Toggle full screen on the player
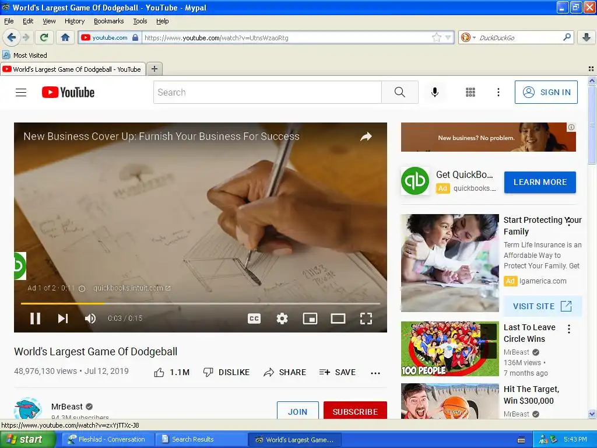Viewport: 597px width, 448px height. point(366,318)
